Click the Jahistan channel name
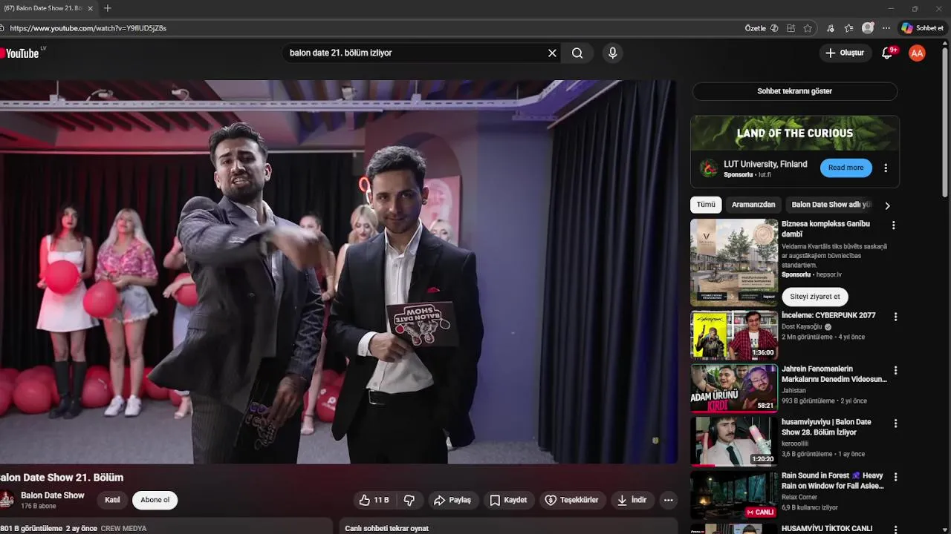951x534 pixels. tap(793, 390)
